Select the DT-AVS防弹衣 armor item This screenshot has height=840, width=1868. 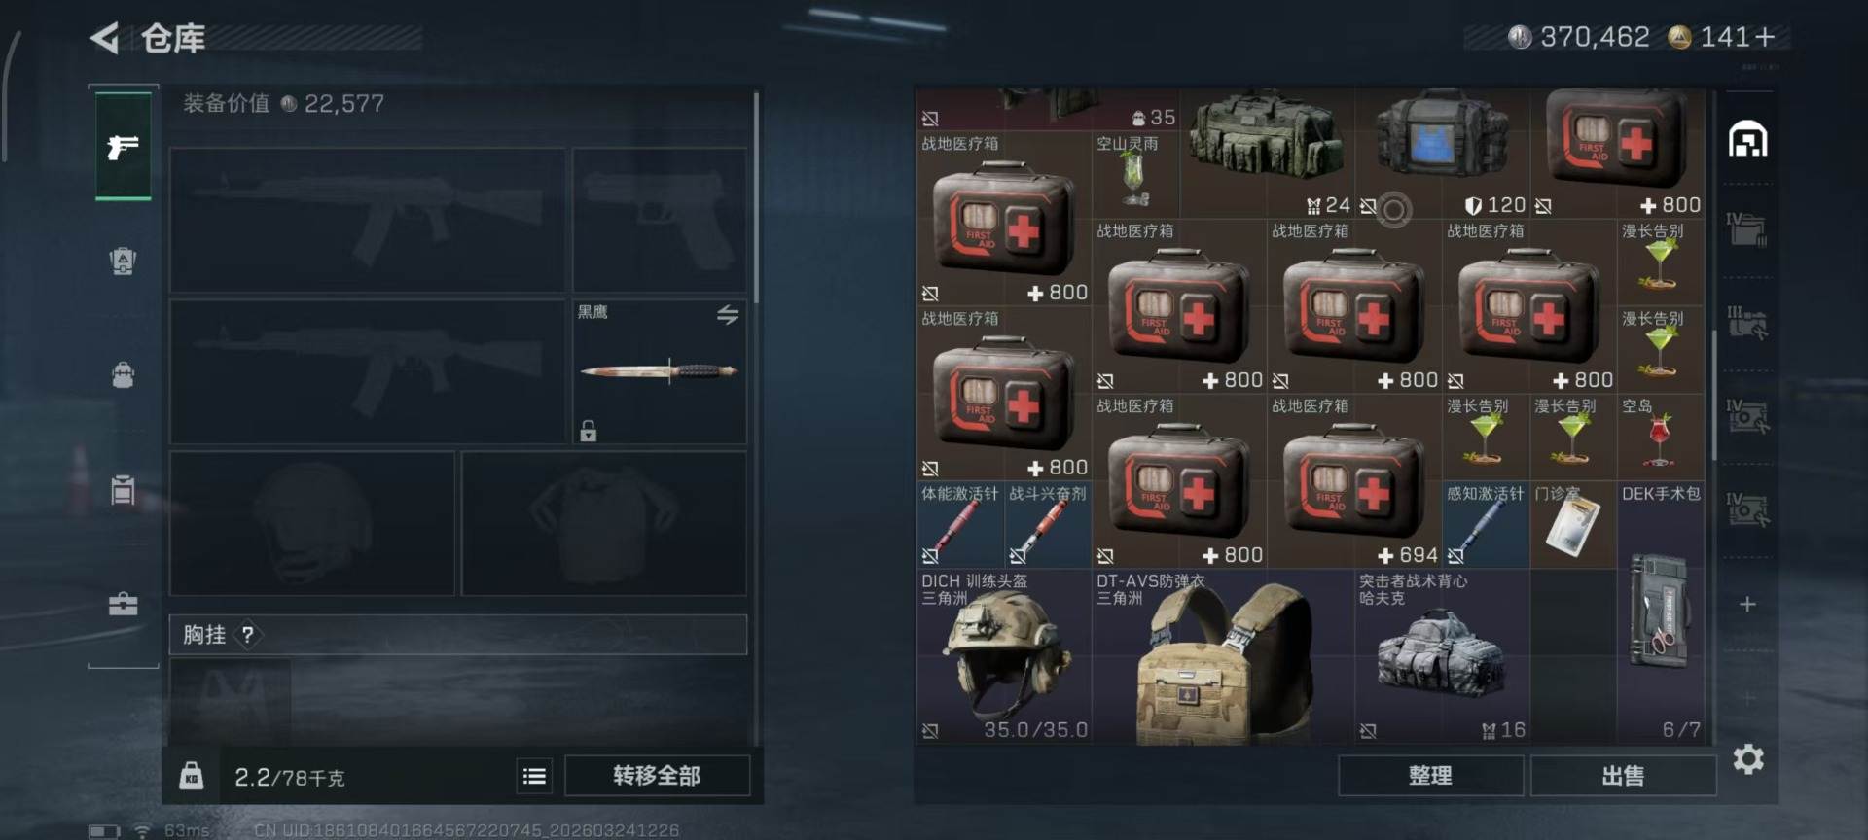(1223, 656)
